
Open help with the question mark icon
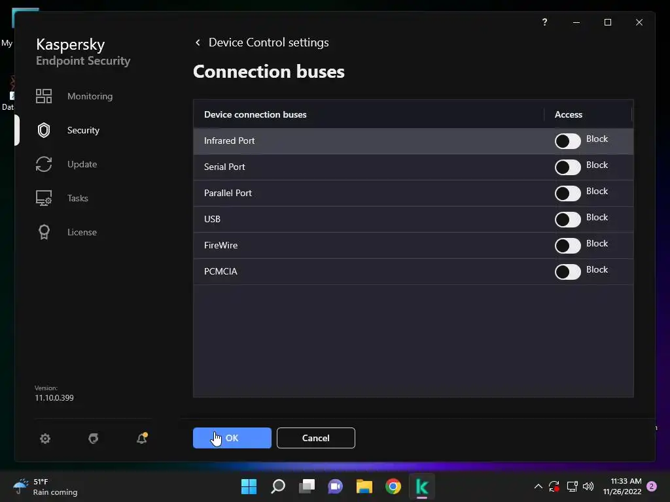[544, 22]
